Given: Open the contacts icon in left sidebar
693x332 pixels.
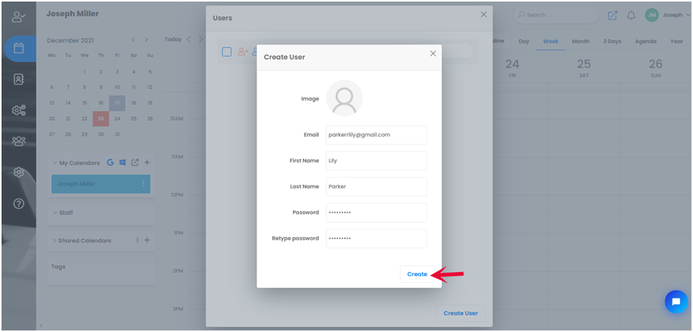Looking at the screenshot, I should [19, 79].
